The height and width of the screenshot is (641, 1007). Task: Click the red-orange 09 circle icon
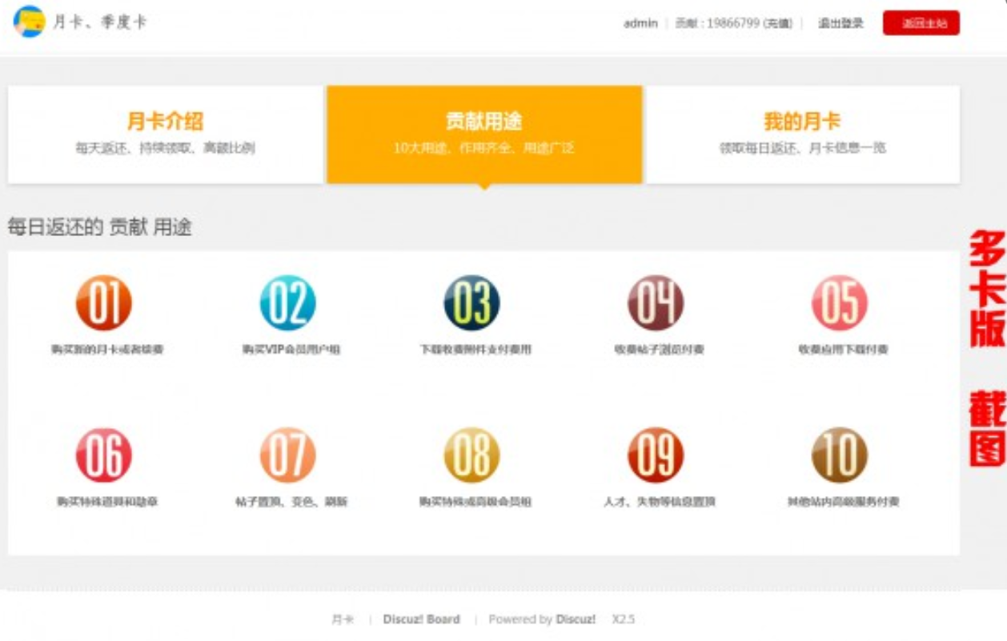pos(656,455)
